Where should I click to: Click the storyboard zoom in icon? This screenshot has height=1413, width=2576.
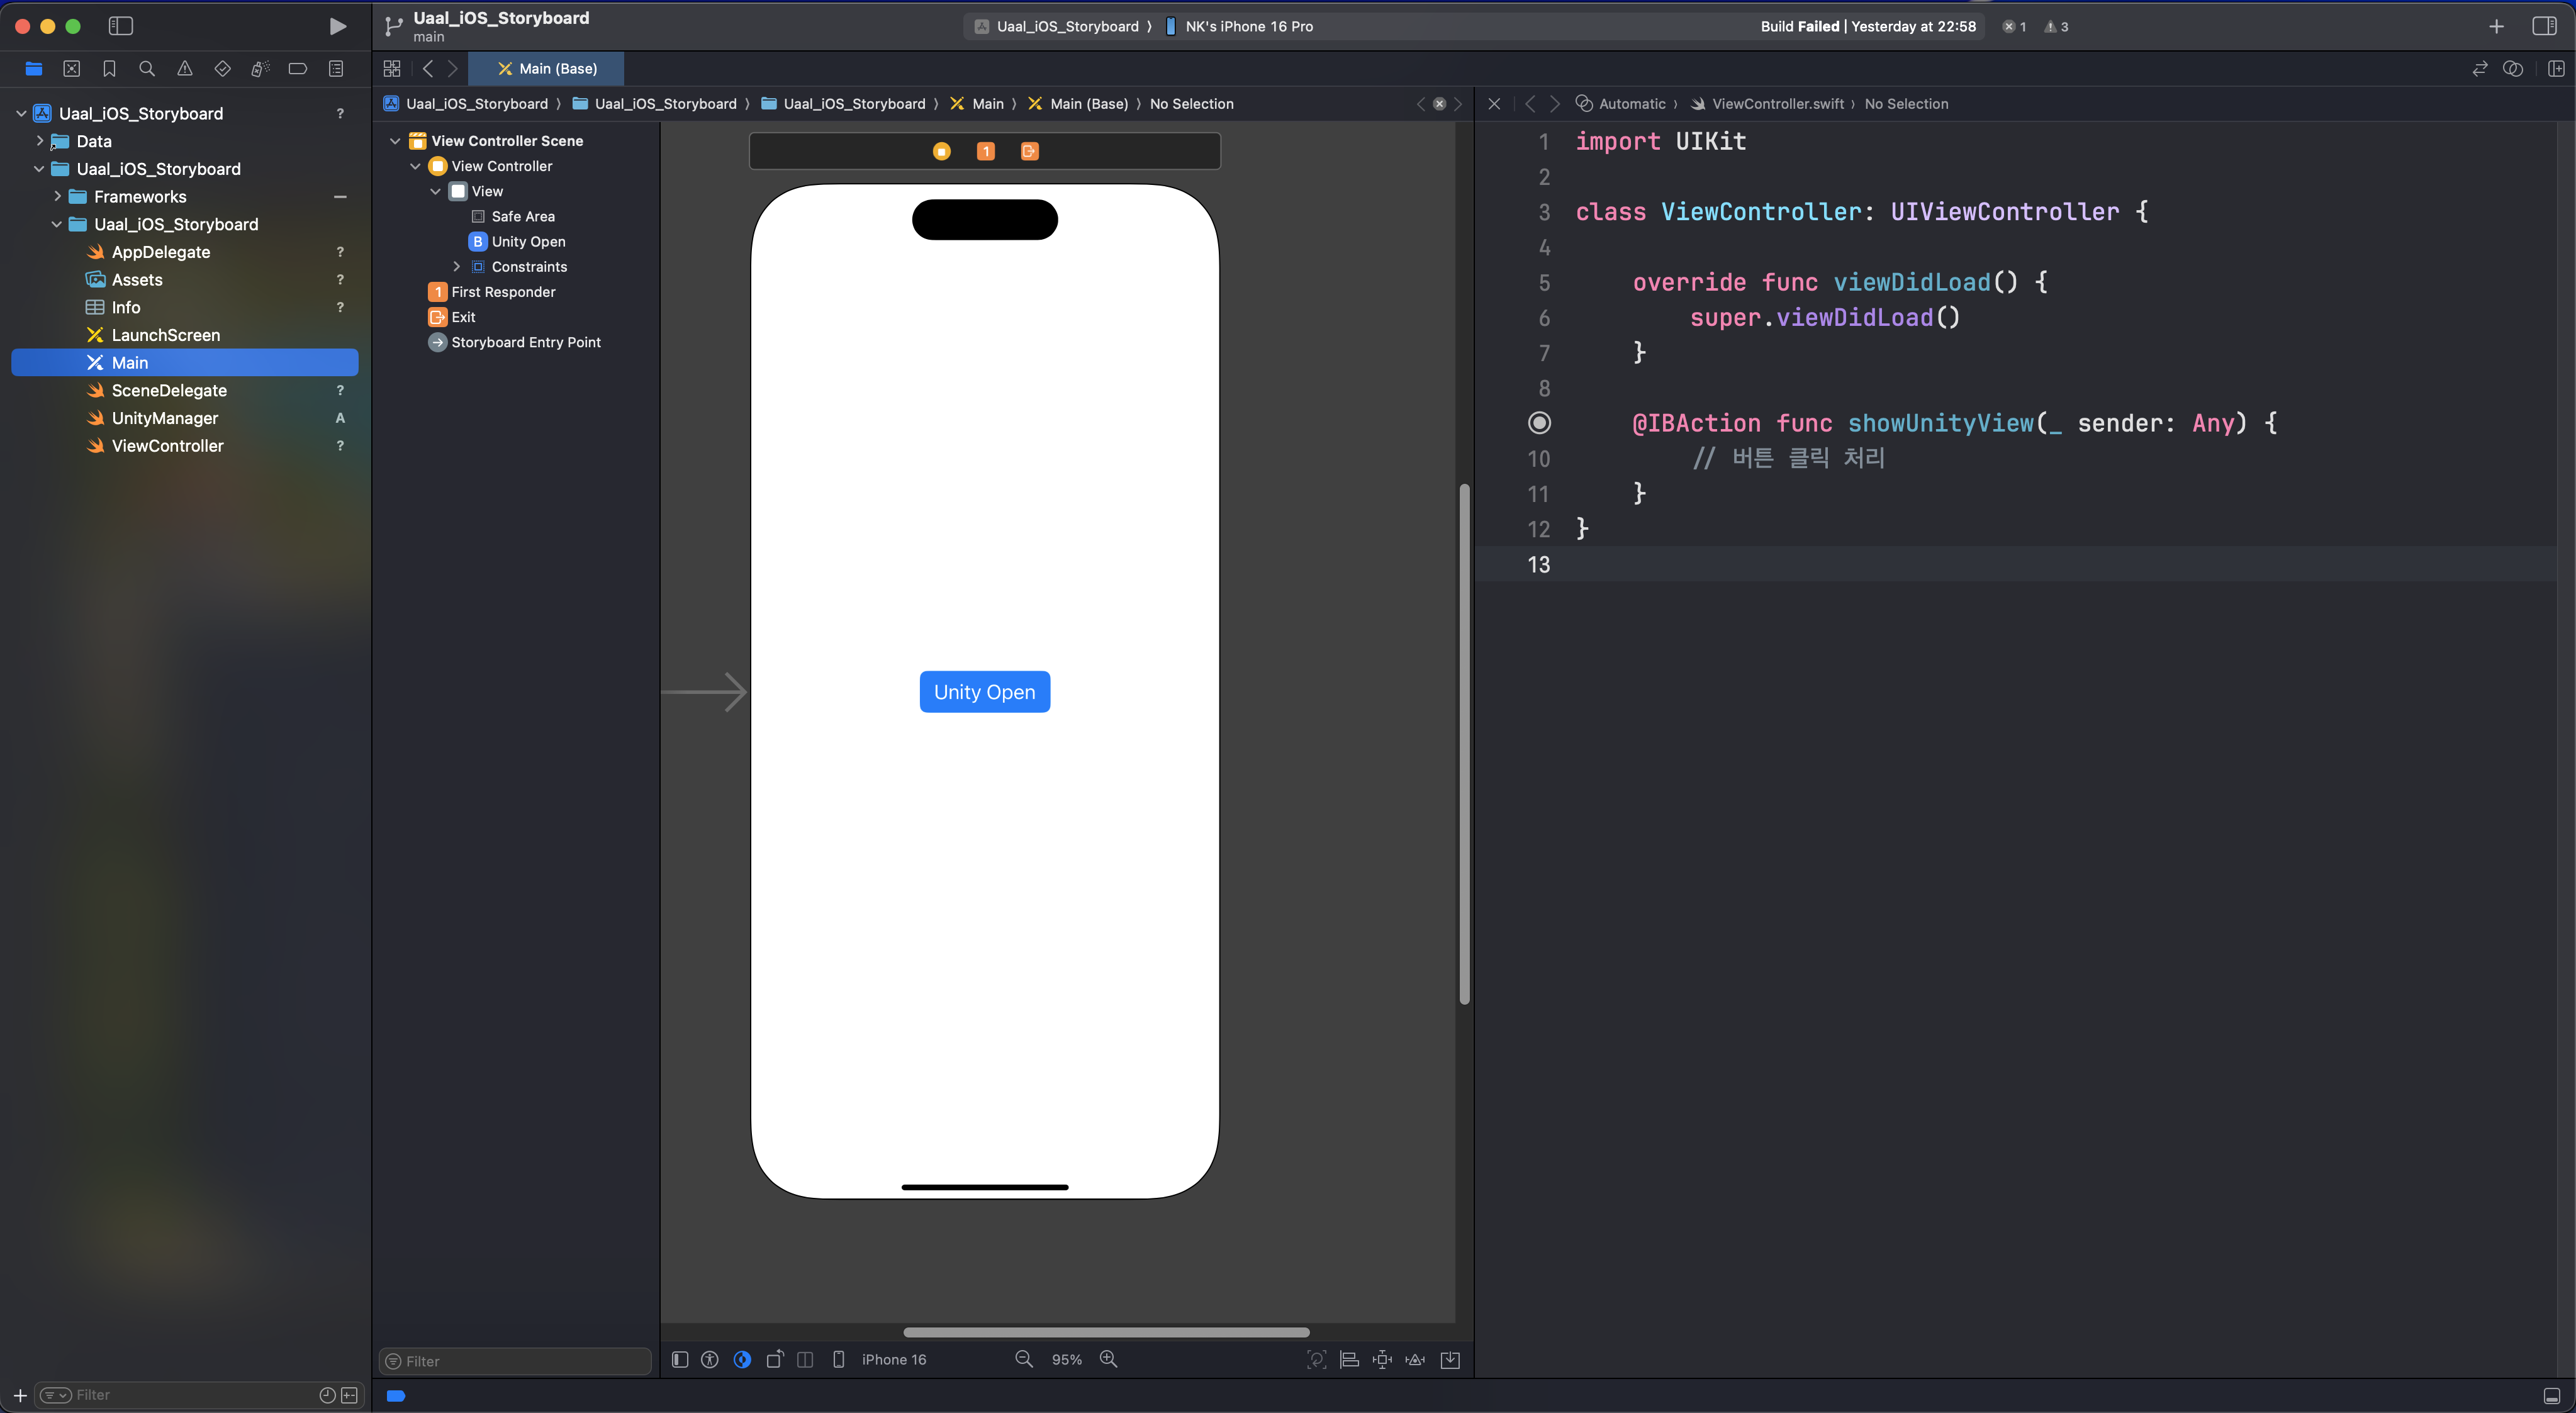point(1108,1359)
